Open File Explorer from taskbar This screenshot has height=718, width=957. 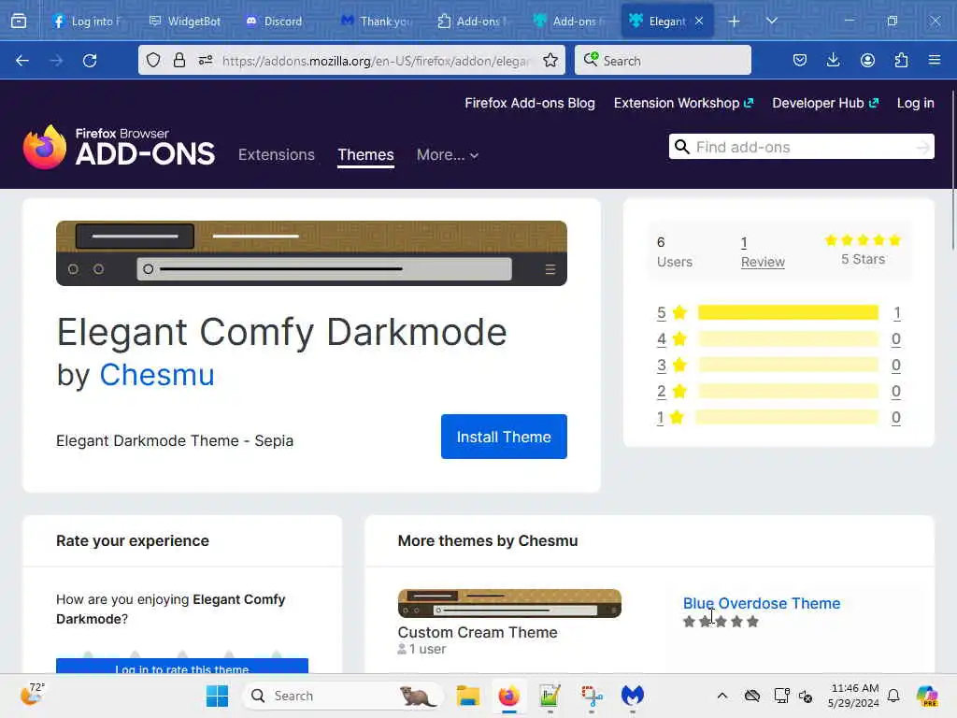point(468,696)
